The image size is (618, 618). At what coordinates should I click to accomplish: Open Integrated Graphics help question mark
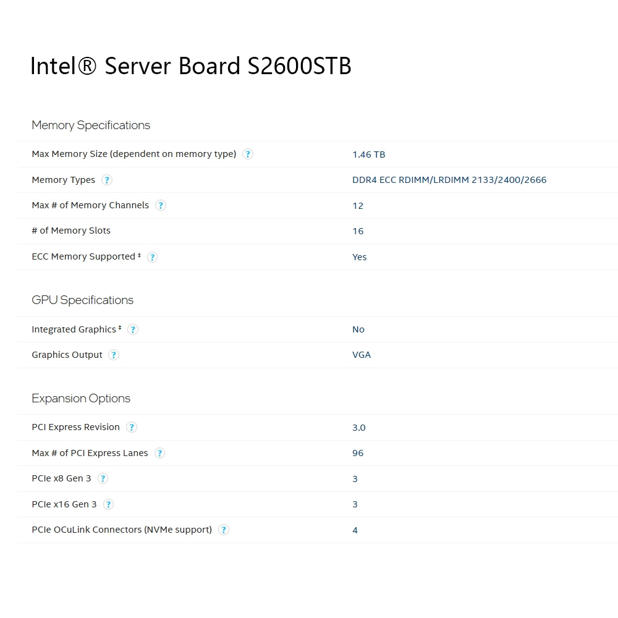pos(133,329)
